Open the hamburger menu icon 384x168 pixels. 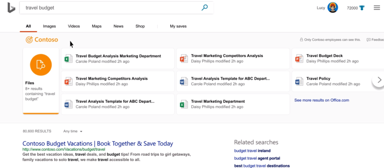(377, 8)
